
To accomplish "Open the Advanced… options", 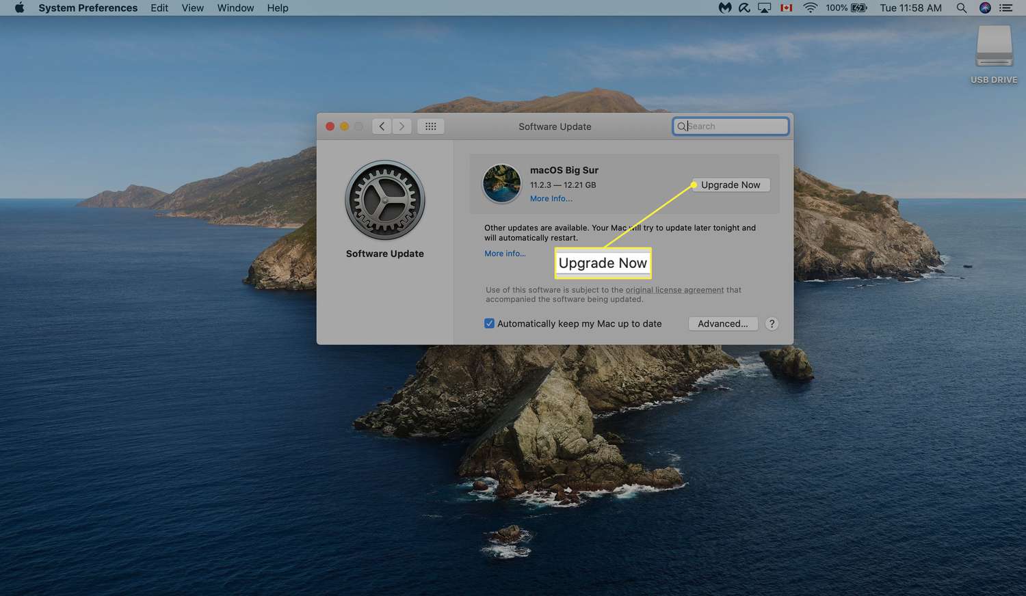I will coord(722,324).
